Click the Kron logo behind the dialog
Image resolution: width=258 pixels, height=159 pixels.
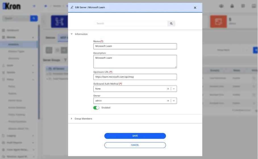pos(12,6)
